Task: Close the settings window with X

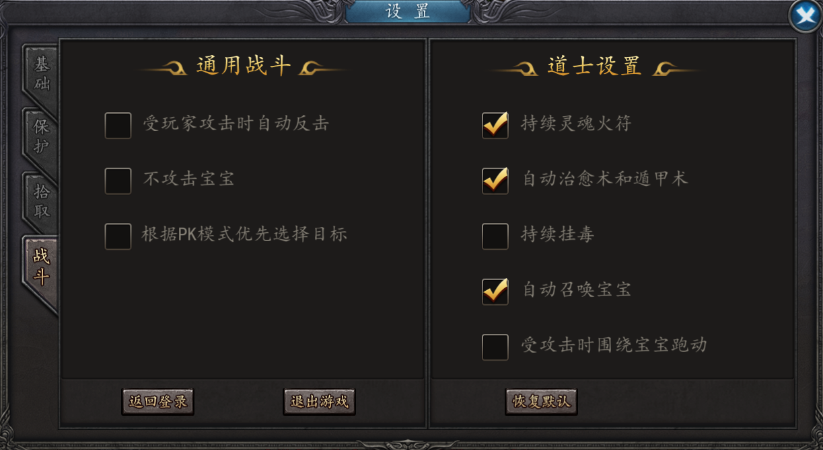Action: click(805, 16)
